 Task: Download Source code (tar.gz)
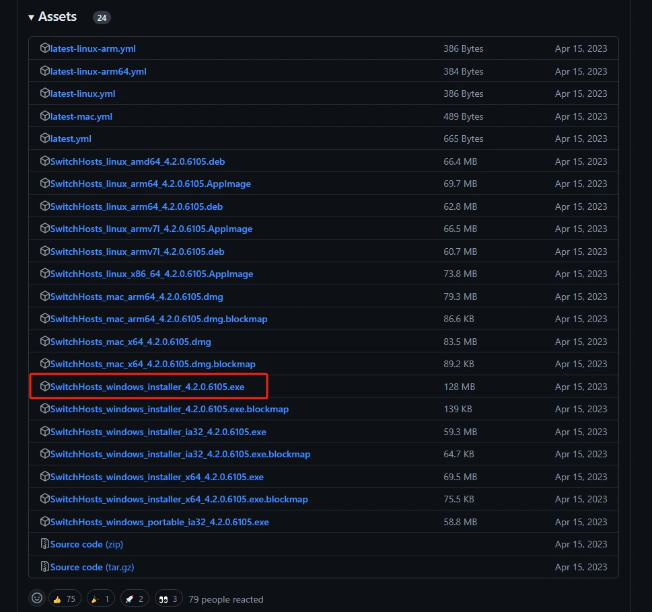[92, 567]
